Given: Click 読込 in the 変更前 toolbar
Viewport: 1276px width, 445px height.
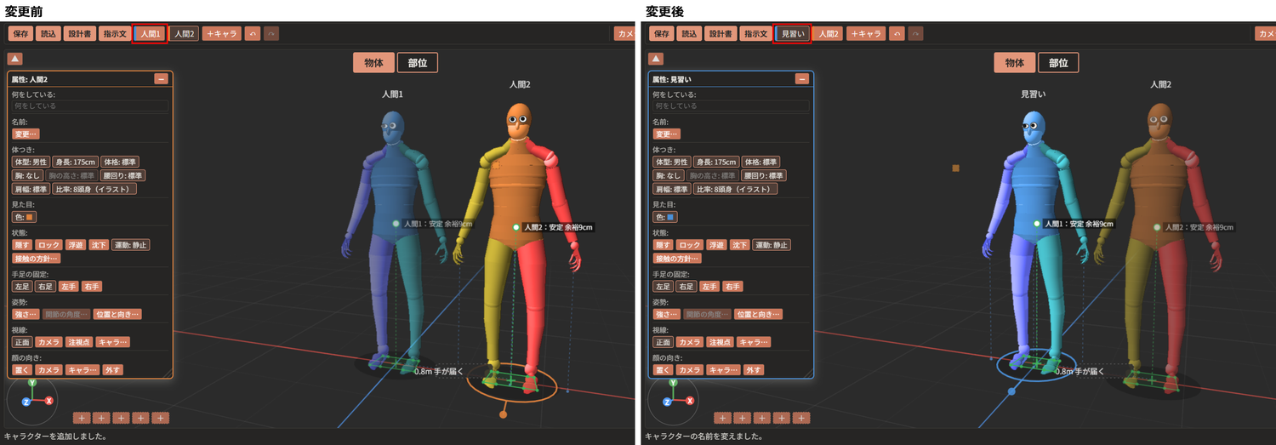Looking at the screenshot, I should pyautogui.click(x=48, y=34).
